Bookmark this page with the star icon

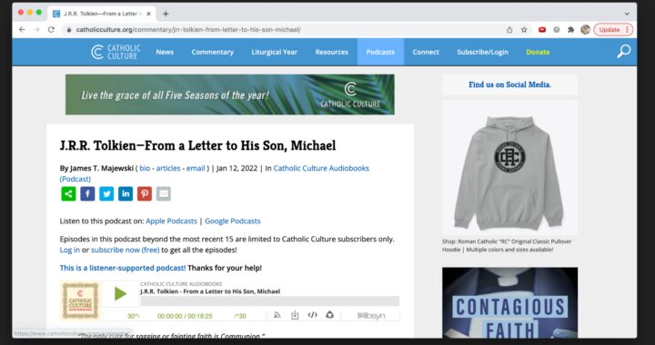point(524,30)
